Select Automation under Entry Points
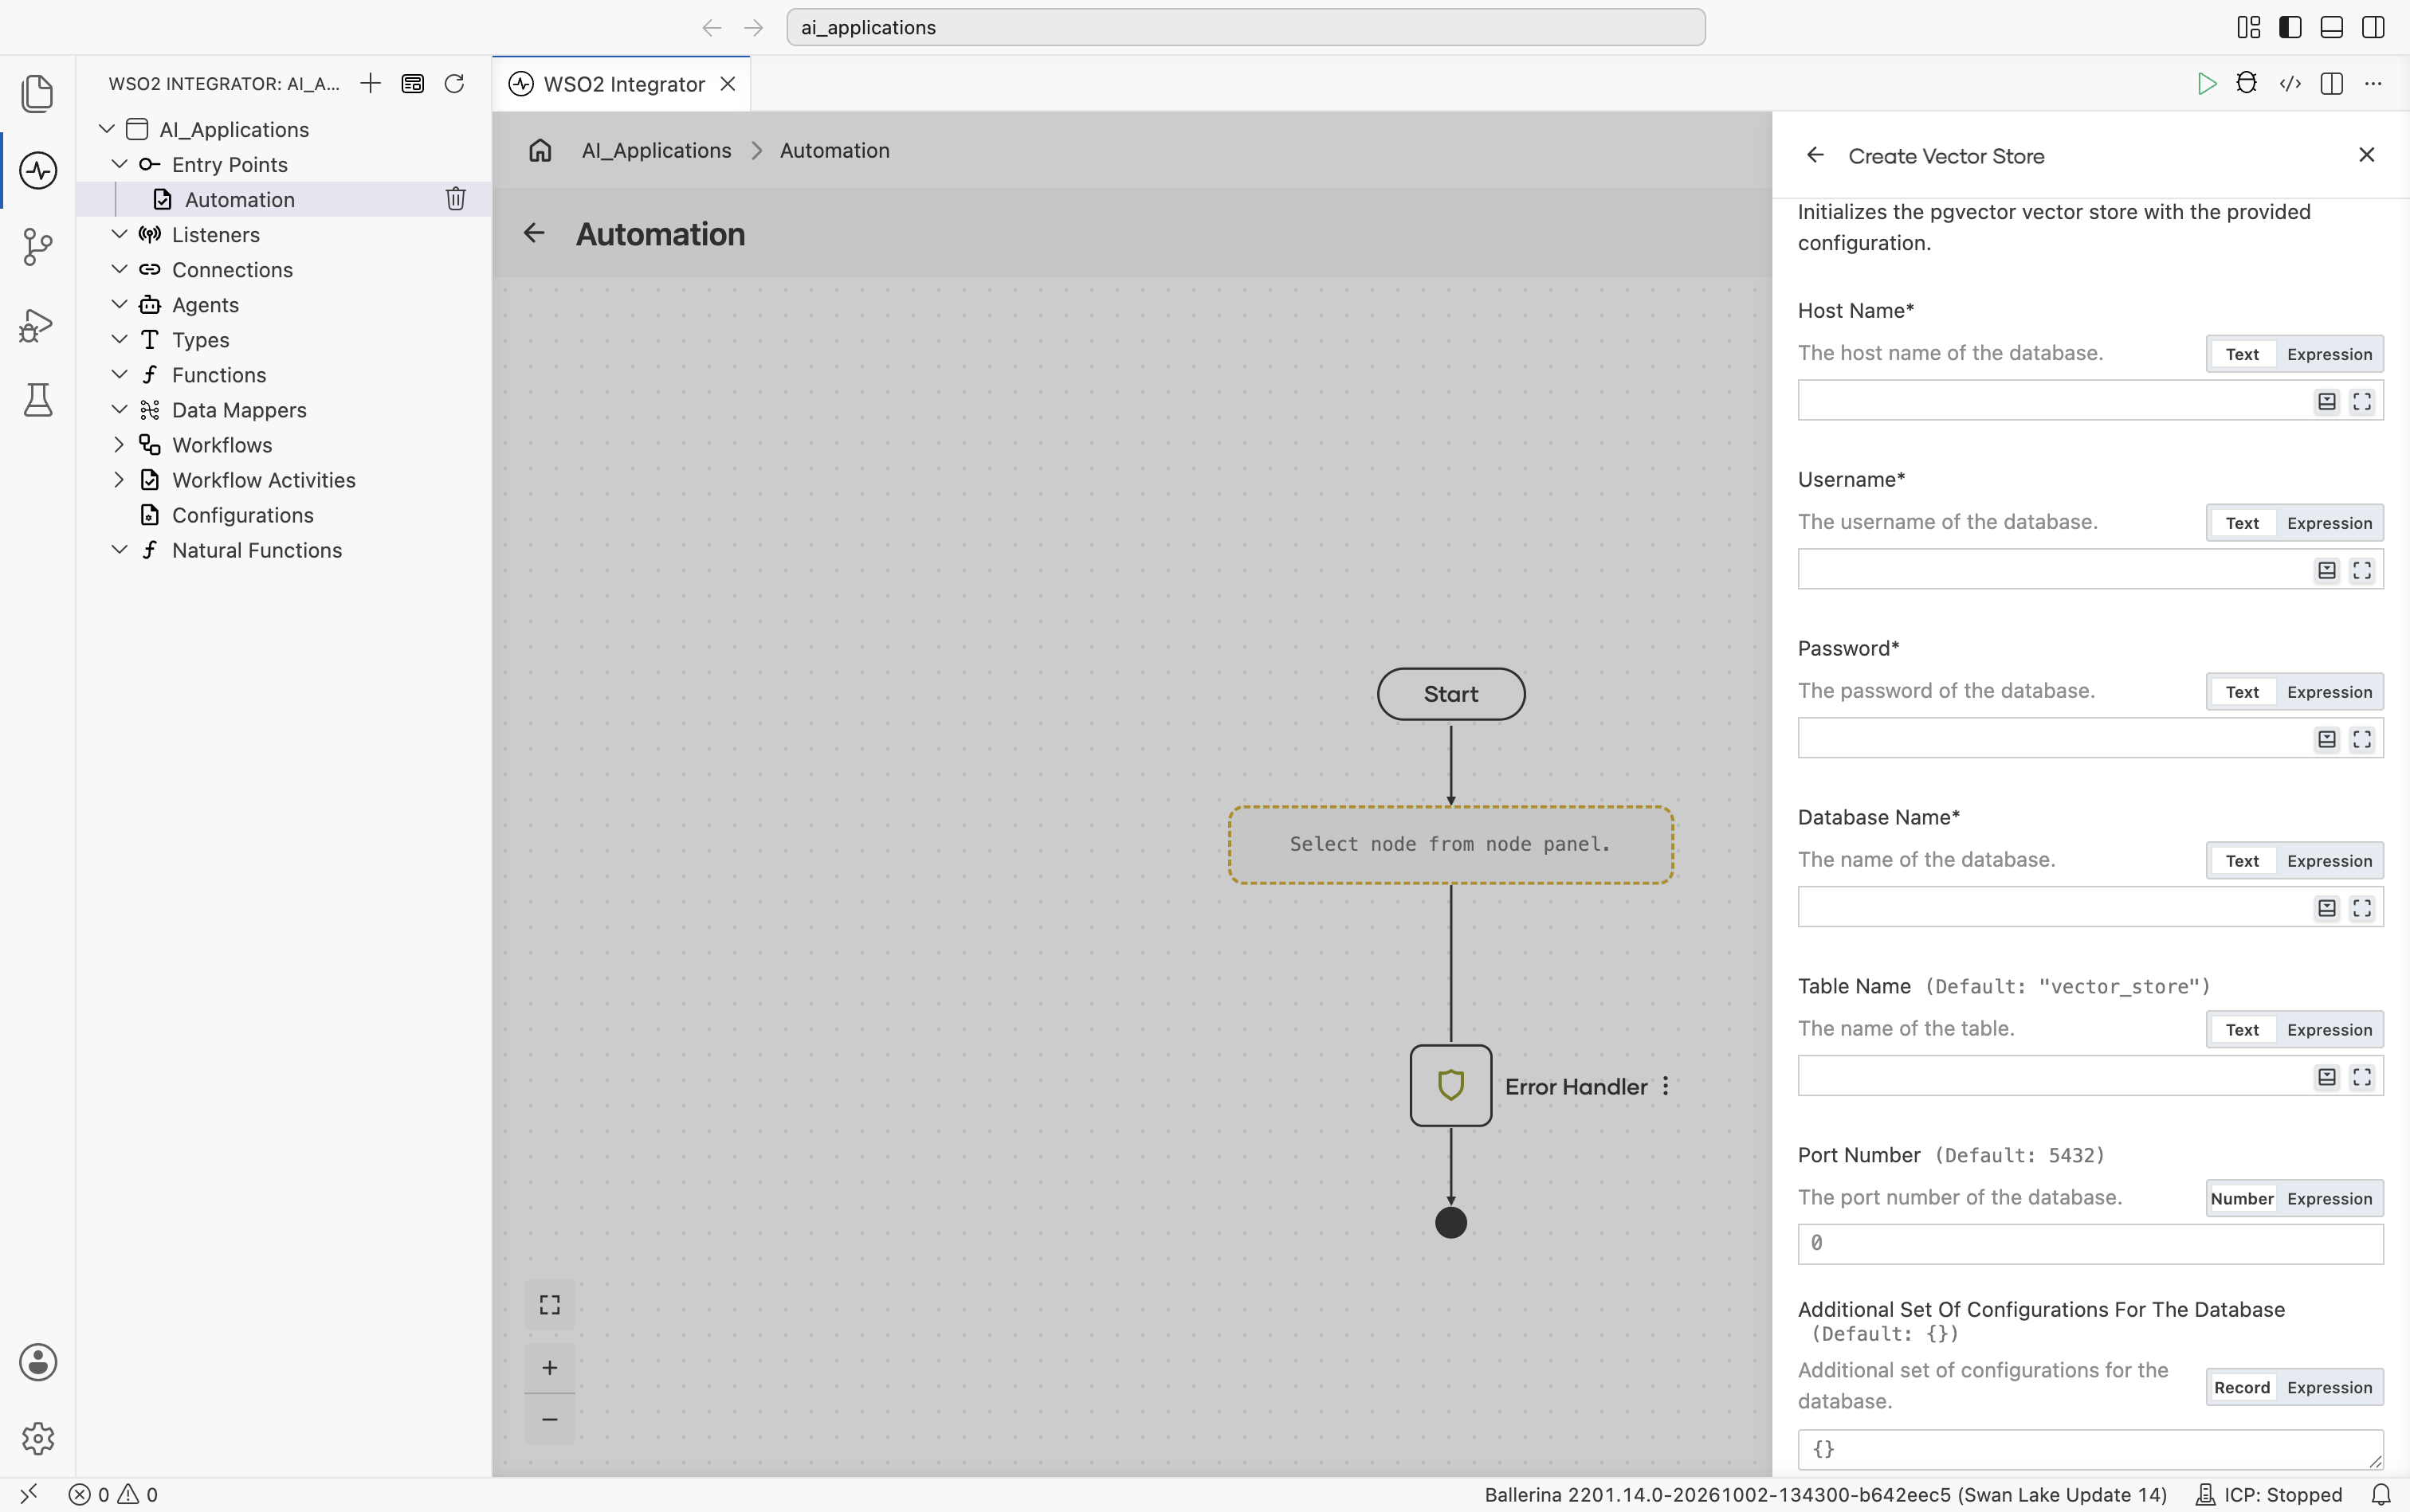This screenshot has height=1512, width=2410. pyautogui.click(x=239, y=199)
